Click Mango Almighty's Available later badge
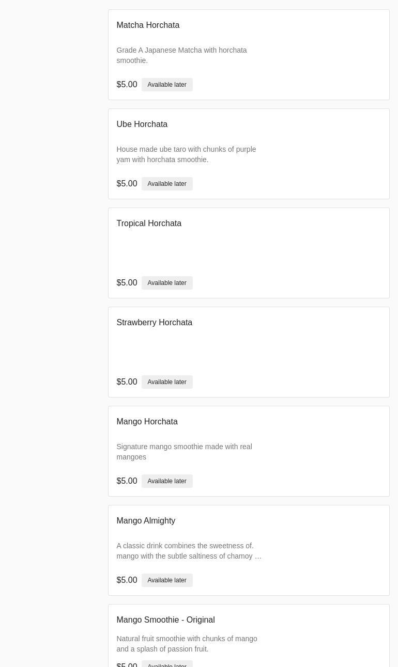 166,580
